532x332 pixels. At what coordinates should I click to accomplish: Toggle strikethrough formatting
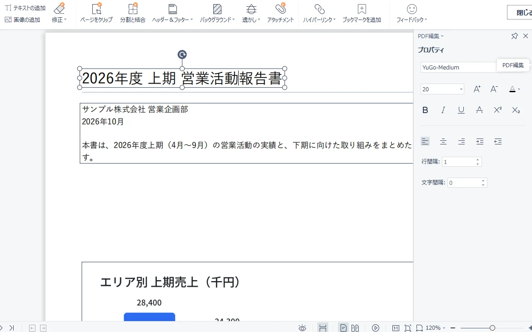[x=479, y=110]
